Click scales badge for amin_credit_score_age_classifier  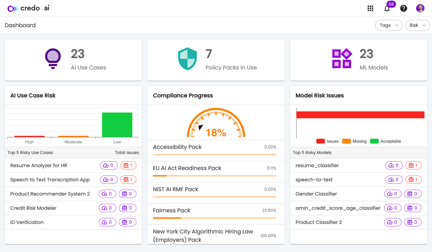click(413, 208)
